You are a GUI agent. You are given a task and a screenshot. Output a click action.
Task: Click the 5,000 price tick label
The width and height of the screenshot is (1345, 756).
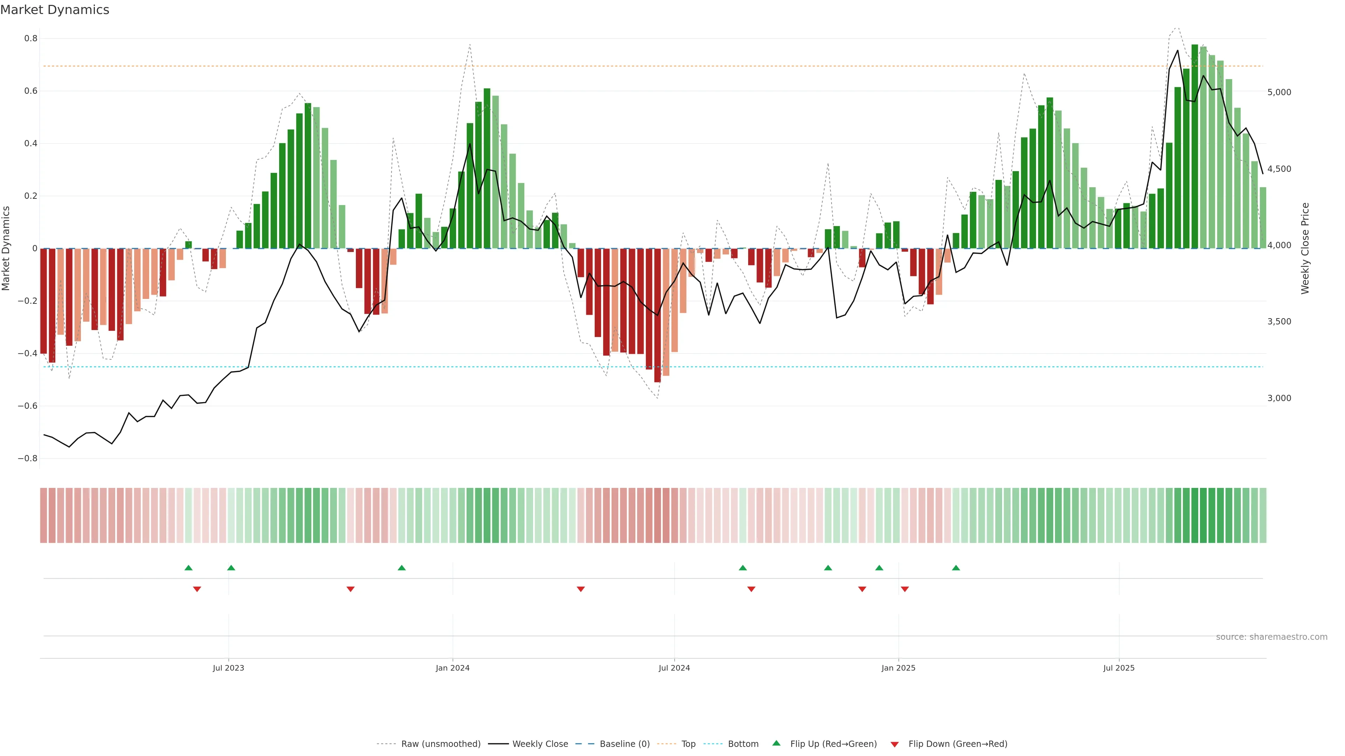[1279, 92]
